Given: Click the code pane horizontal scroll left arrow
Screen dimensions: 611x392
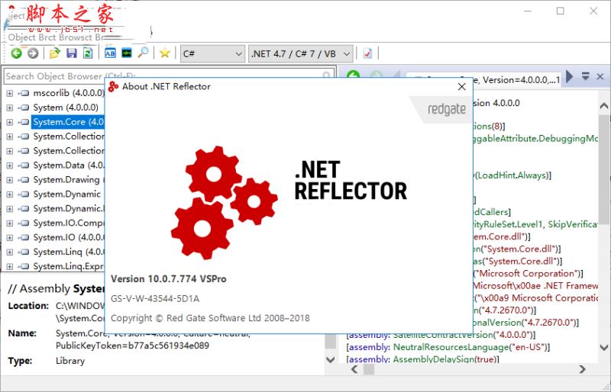Looking at the screenshot, I should [x=354, y=369].
